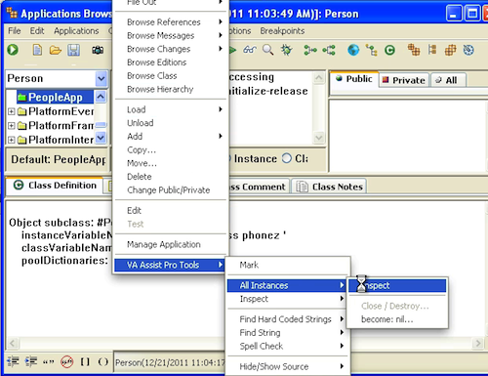The image size is (488, 376).
Task: Click the open folder toolbar icon
Action: pos(56,50)
